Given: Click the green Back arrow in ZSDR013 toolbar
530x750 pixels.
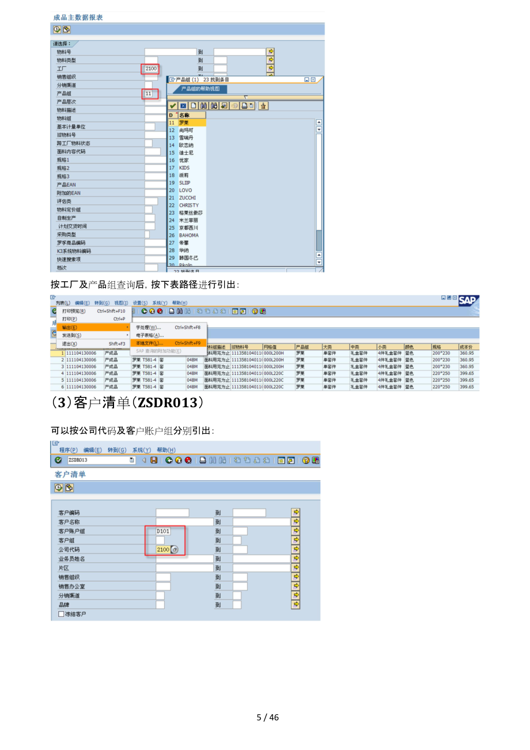Looking at the screenshot, I should (x=169, y=460).
